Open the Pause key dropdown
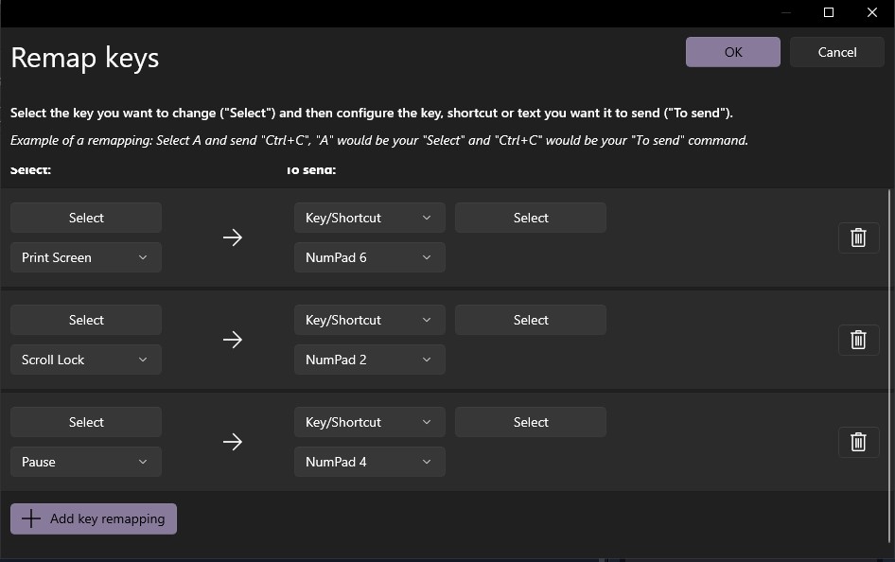 point(85,462)
